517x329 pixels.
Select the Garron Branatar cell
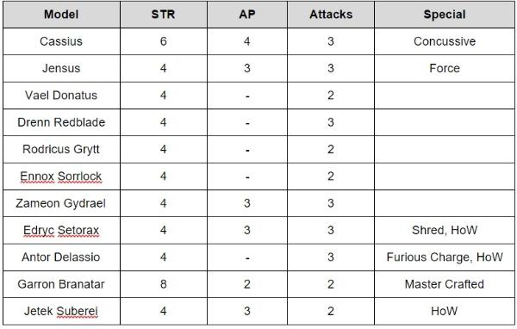point(61,284)
